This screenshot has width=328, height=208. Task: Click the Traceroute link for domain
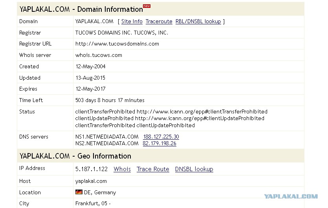159,21
